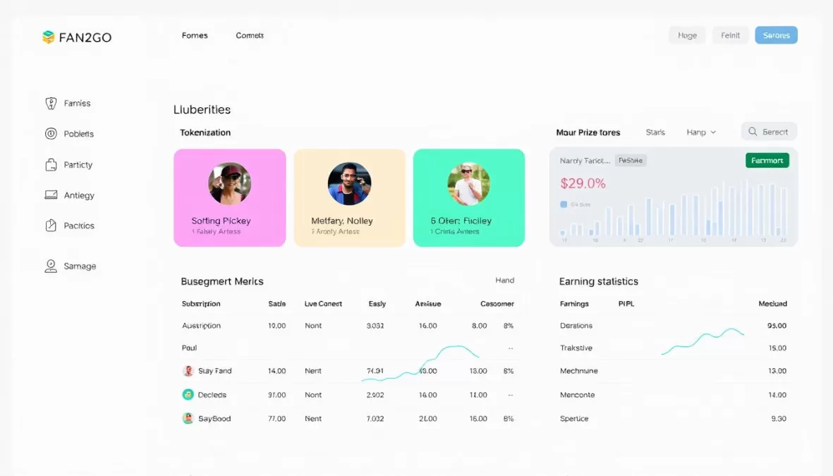Screen dimensions: 833x476
Task: Select the SayBood row icon
Action: point(188,418)
